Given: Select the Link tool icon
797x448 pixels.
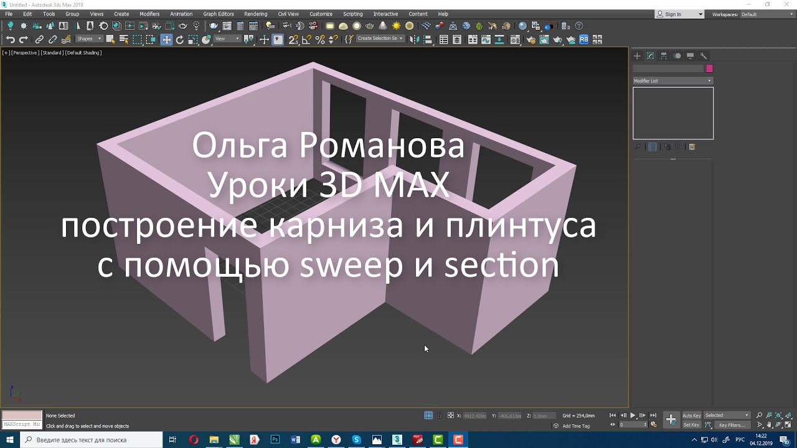Looking at the screenshot, I should [x=39, y=39].
